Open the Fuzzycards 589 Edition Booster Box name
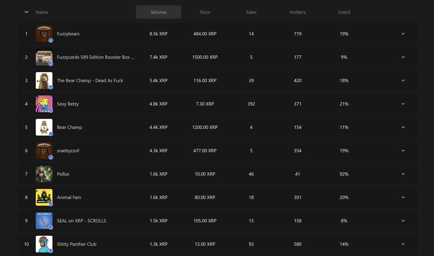Viewport: 434px width, 256px height. (x=95, y=57)
